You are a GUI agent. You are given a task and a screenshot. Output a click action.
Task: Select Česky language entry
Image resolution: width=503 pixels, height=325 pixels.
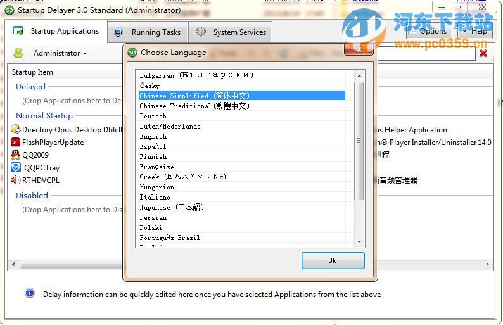[x=242, y=86]
